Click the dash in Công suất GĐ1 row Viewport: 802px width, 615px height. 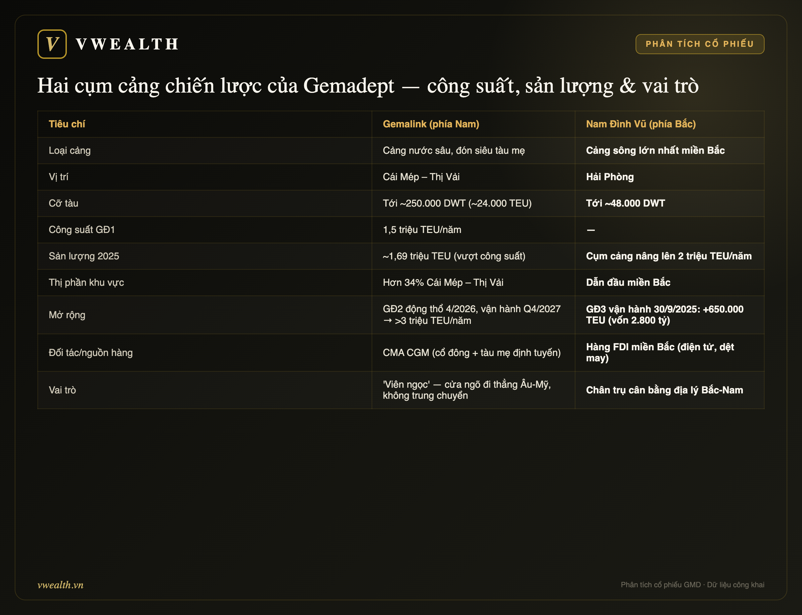click(x=590, y=230)
